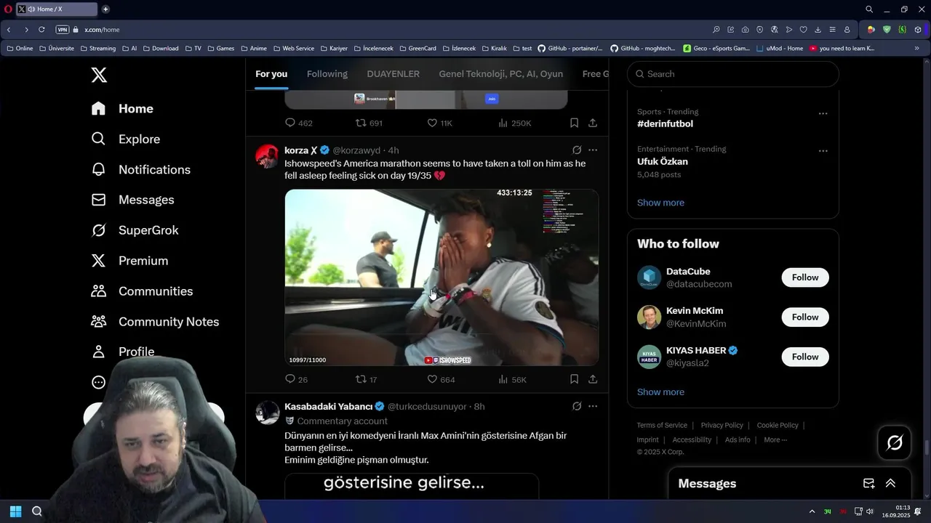Open Opera easy setup sliders icon

[833, 30]
